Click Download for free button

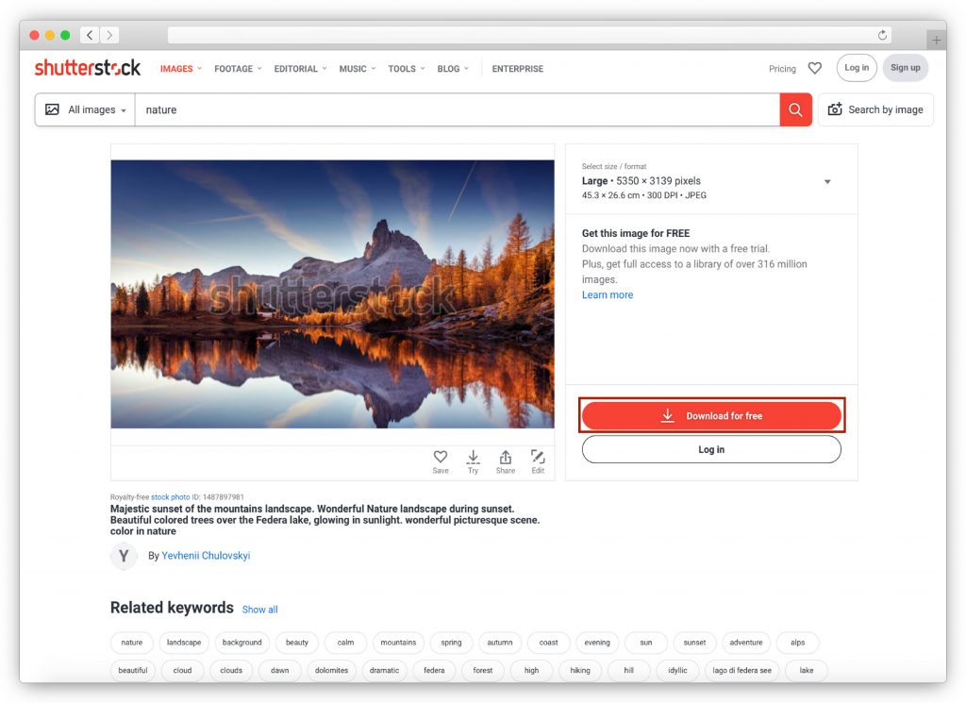(711, 416)
